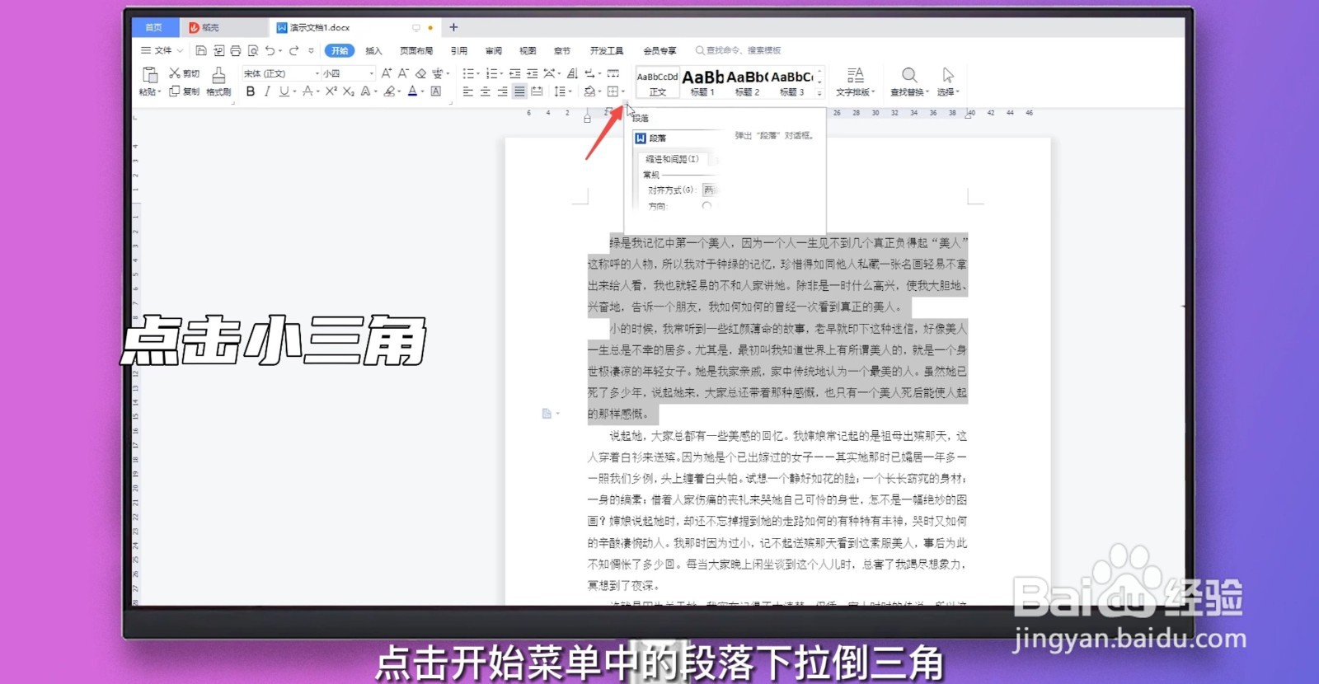The height and width of the screenshot is (684, 1319).
Task: Align text right
Action: pos(502,91)
